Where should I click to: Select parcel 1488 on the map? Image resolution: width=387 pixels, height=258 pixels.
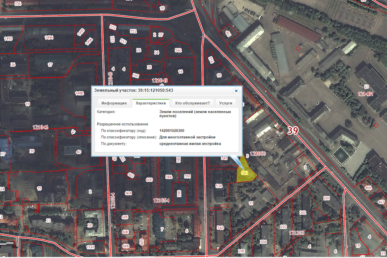(x=79, y=93)
